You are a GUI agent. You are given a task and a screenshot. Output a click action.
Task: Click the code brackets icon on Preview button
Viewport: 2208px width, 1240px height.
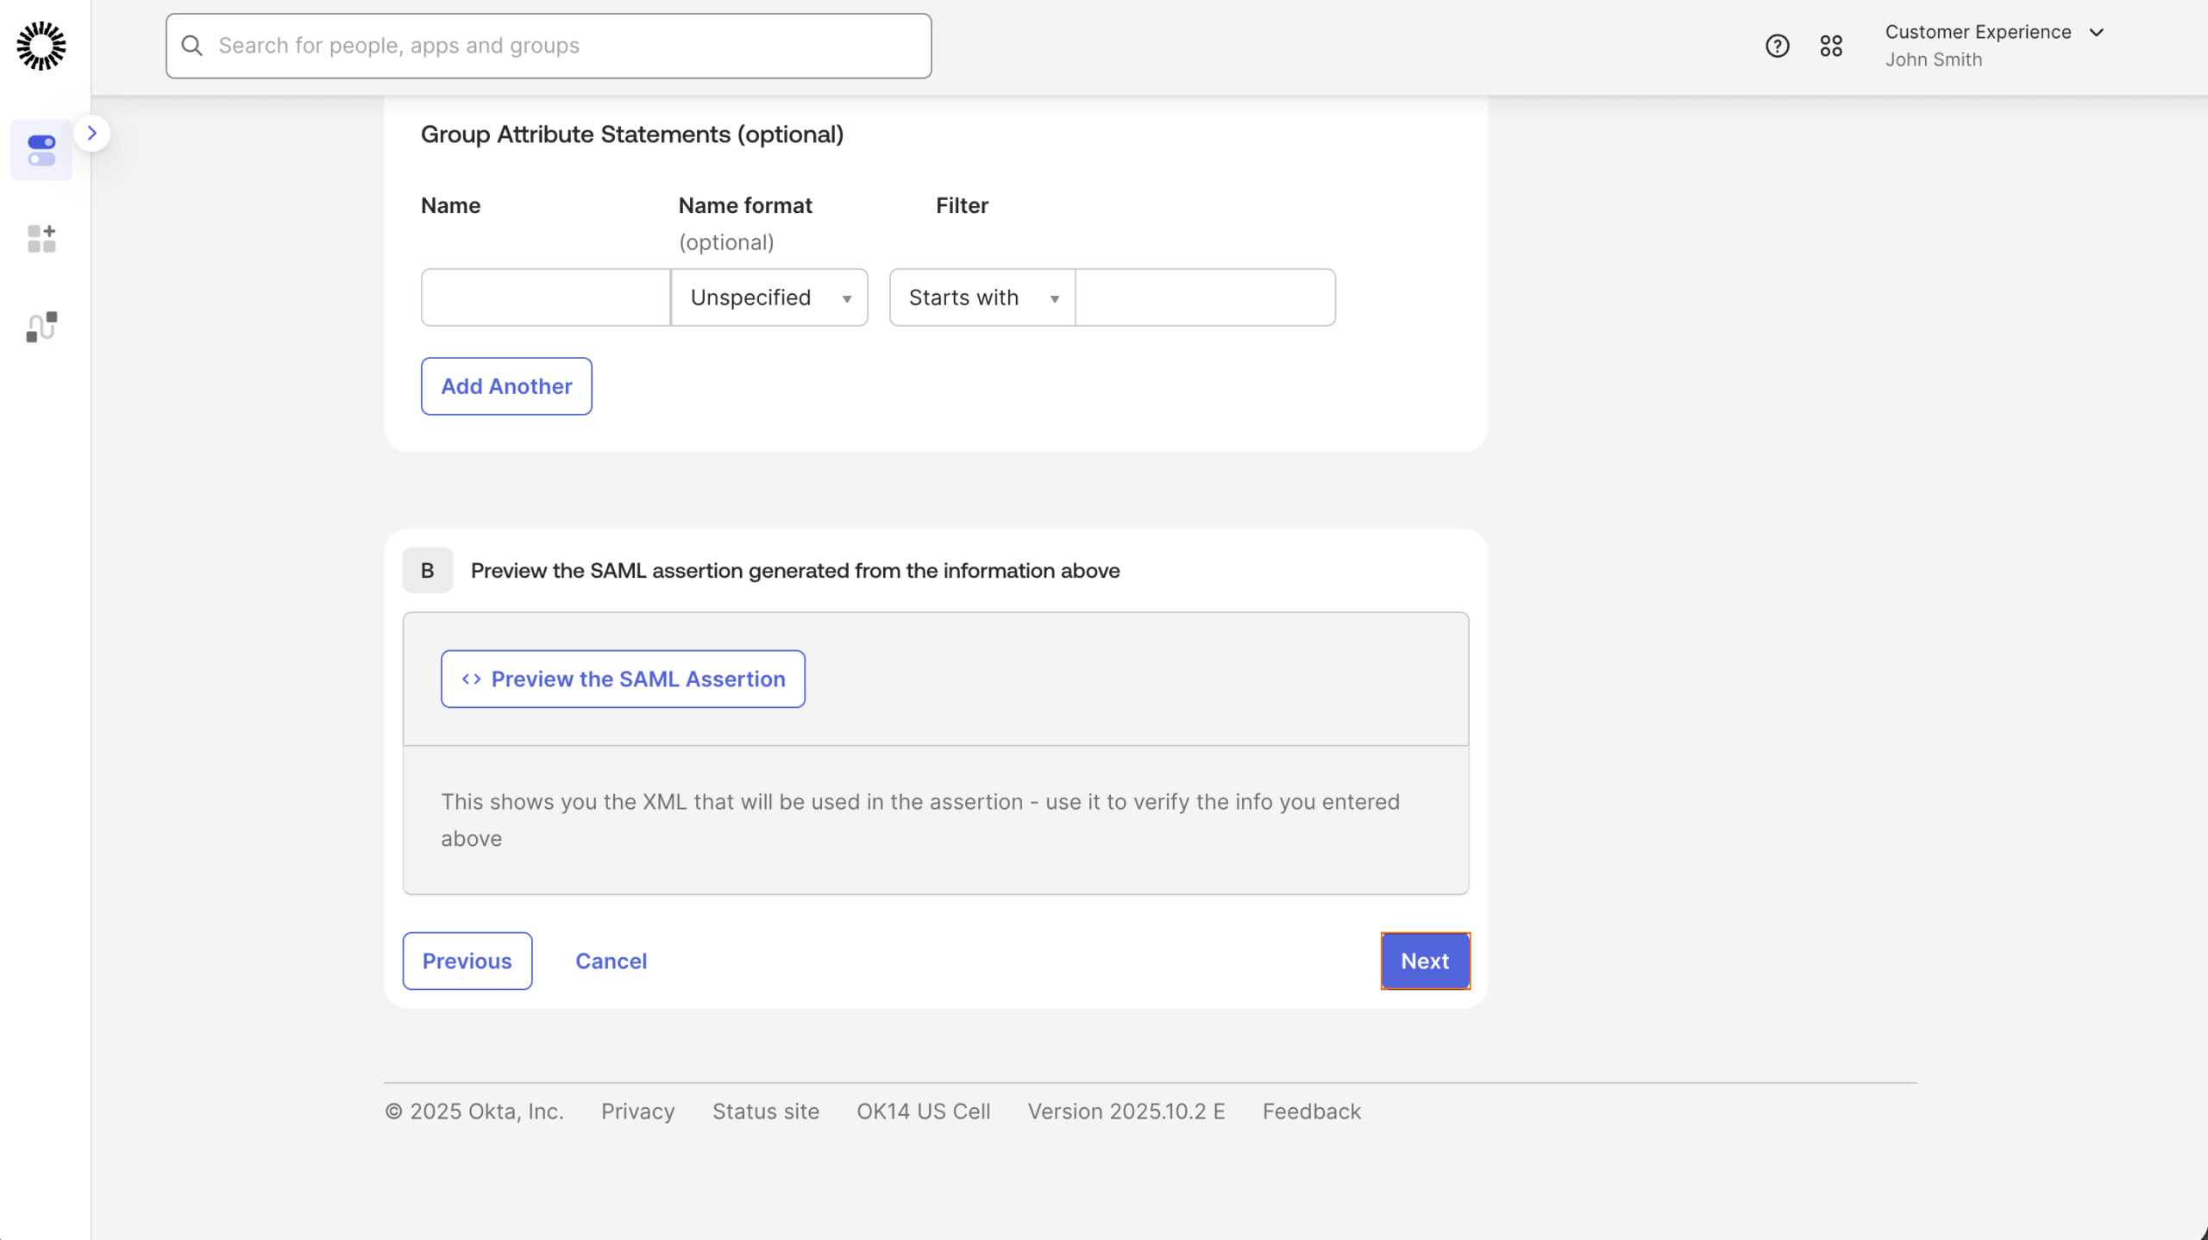point(471,679)
